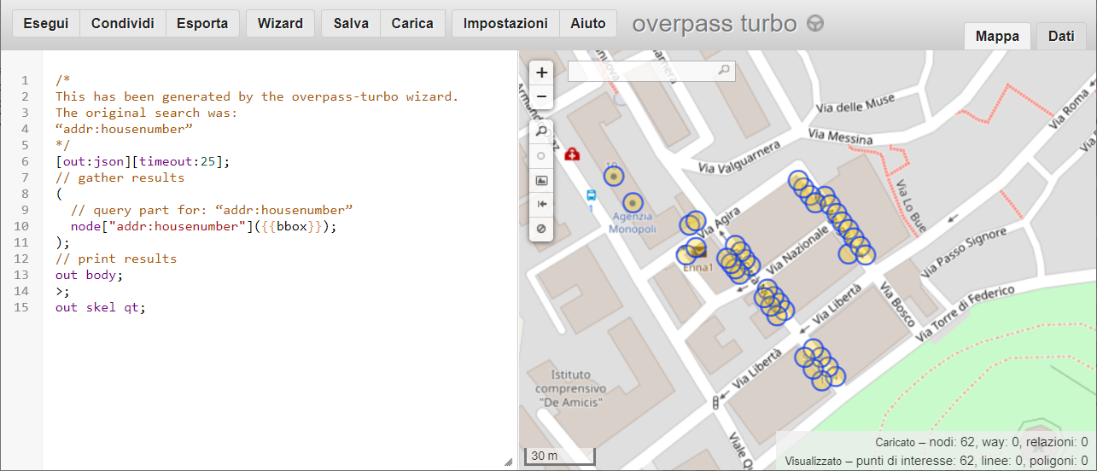Toggle the wide map view arrow icon
The image size is (1097, 471).
click(541, 205)
